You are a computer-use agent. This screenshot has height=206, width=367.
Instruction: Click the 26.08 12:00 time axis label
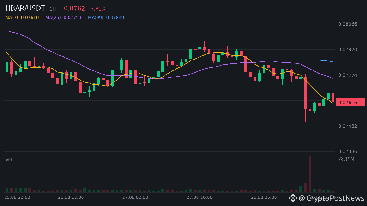coord(71,197)
